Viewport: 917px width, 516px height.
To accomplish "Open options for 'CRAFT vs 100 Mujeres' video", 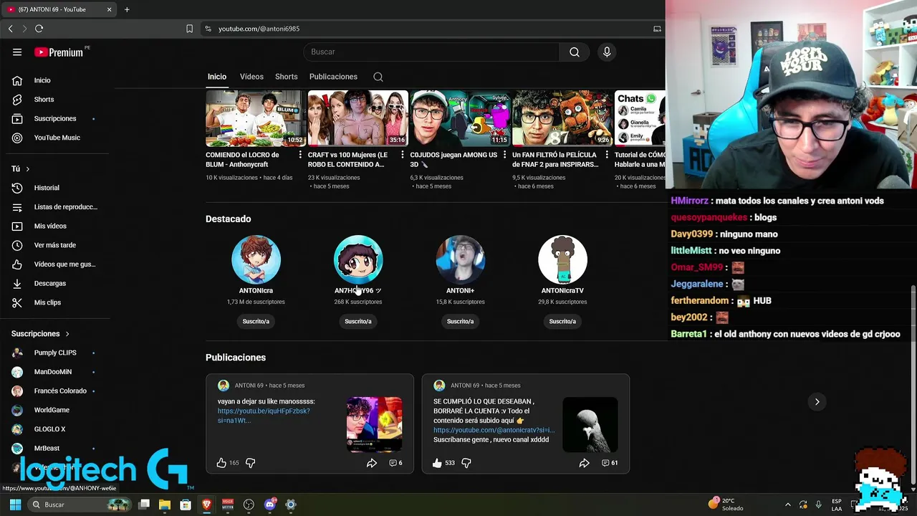I will point(403,155).
